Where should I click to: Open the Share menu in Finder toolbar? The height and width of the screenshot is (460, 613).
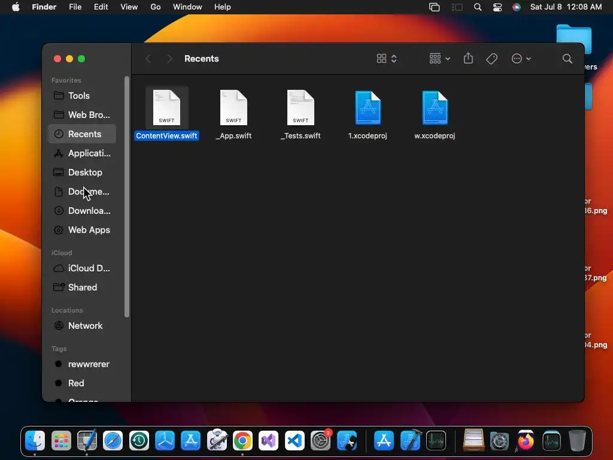[468, 59]
